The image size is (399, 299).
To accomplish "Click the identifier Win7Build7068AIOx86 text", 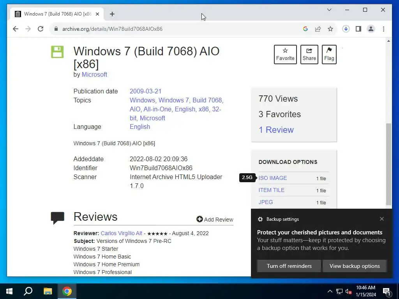I will point(161,168).
